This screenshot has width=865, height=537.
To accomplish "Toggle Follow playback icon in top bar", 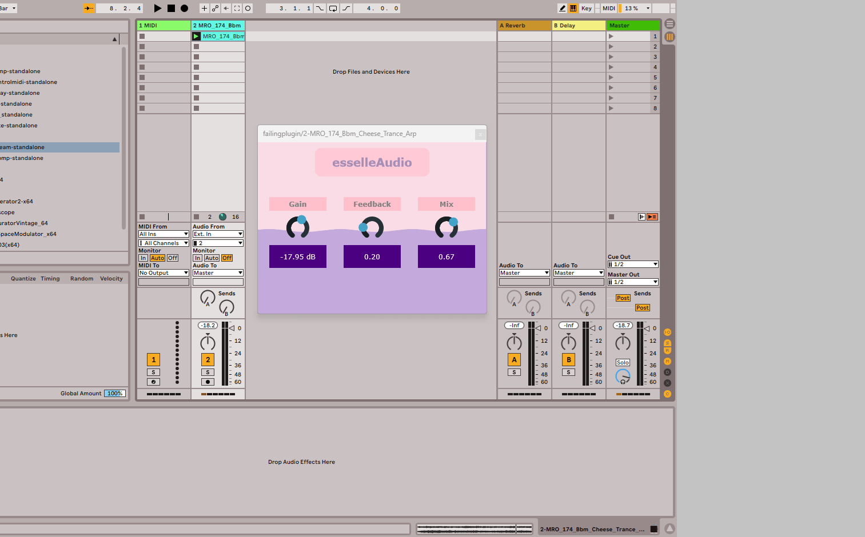I will click(89, 9).
